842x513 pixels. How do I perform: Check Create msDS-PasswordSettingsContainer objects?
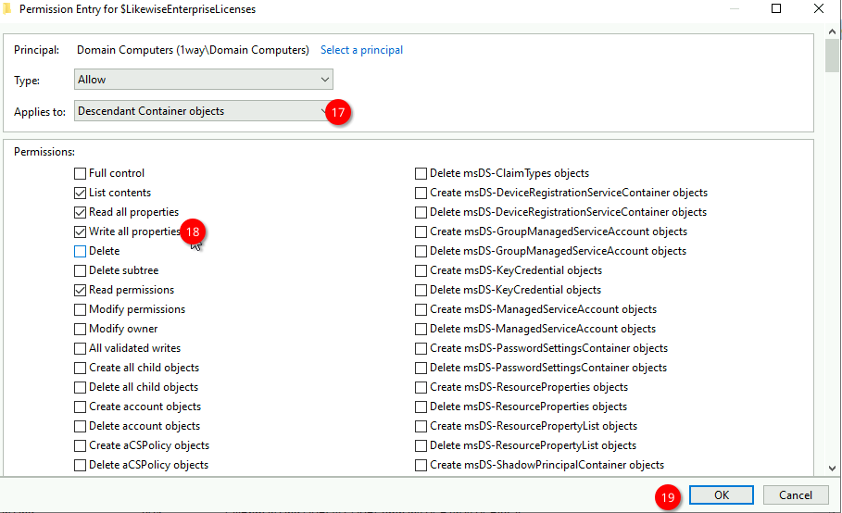pyautogui.click(x=421, y=348)
